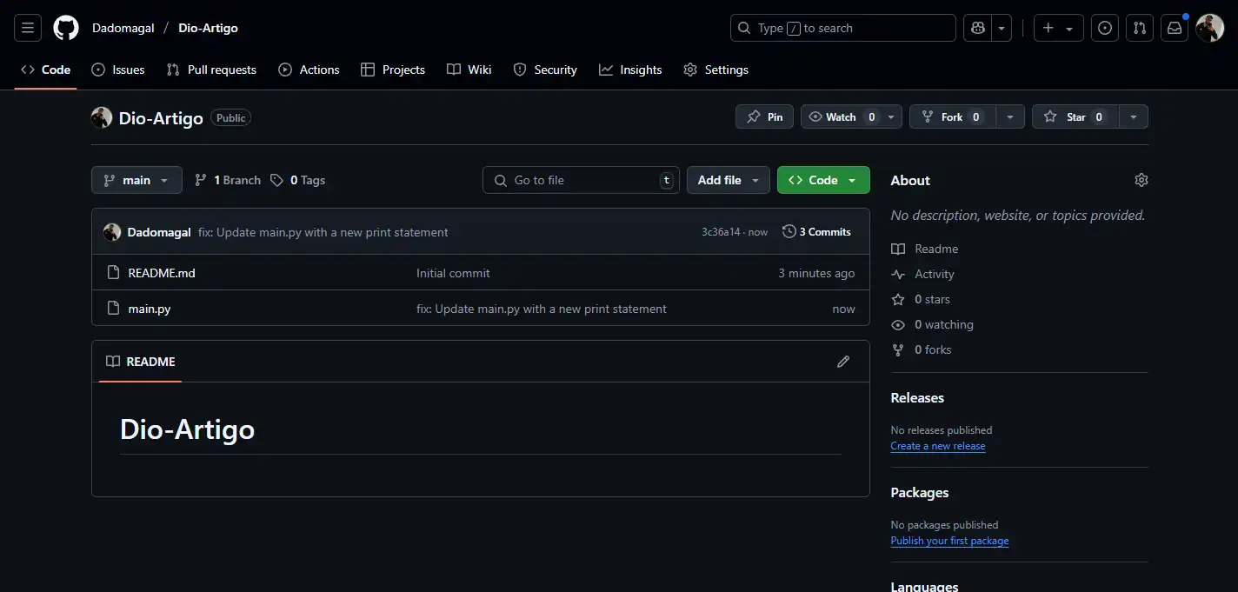The width and height of the screenshot is (1238, 592).
Task: Open the Security tab
Action: click(545, 70)
